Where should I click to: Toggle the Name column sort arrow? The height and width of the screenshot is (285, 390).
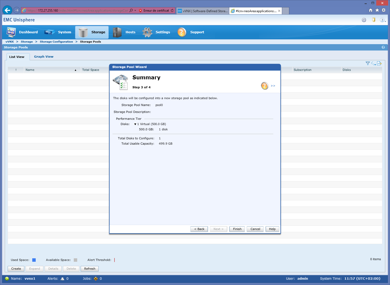(x=75, y=70)
